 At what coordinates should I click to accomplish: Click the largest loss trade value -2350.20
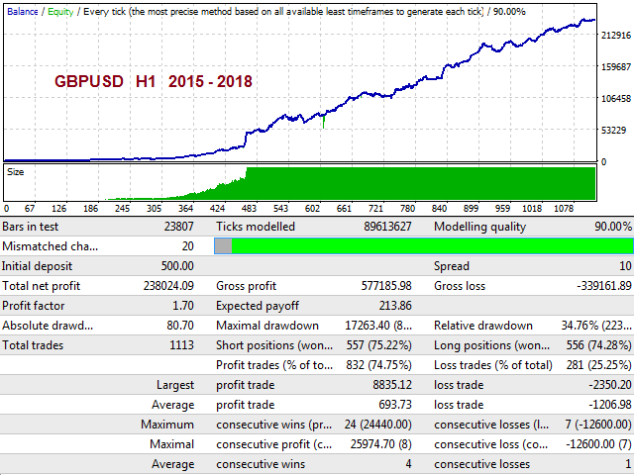click(610, 385)
